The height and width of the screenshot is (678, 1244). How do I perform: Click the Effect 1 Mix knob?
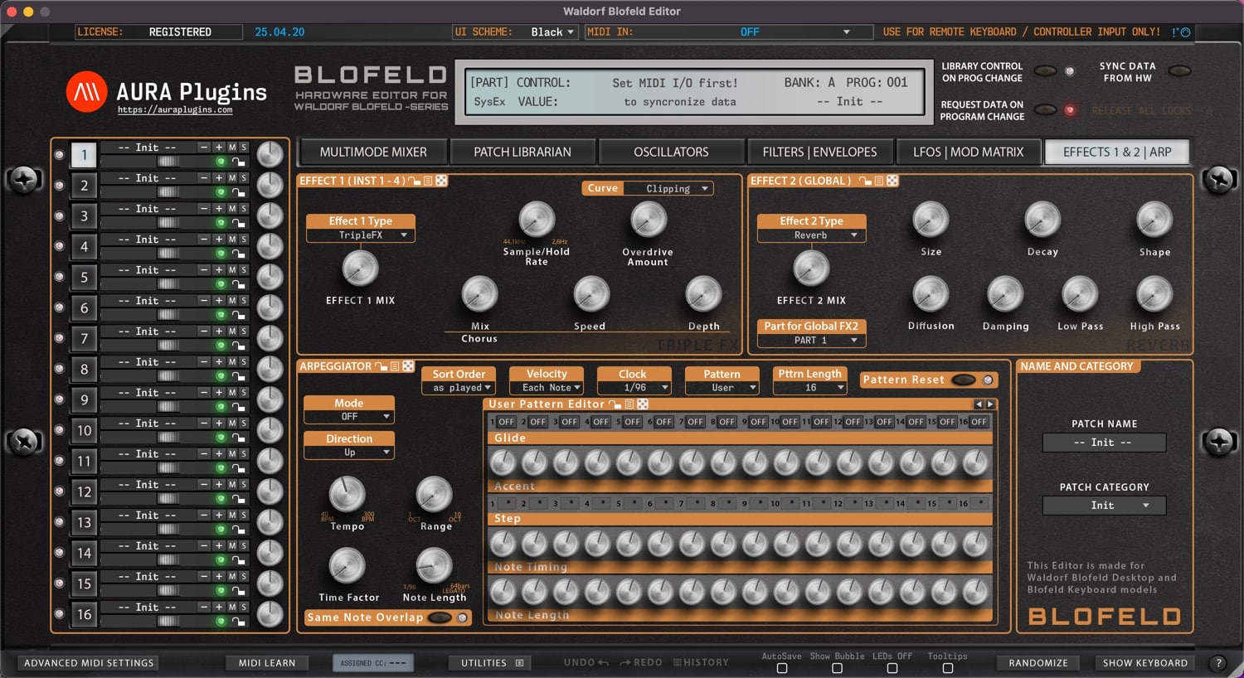360,268
